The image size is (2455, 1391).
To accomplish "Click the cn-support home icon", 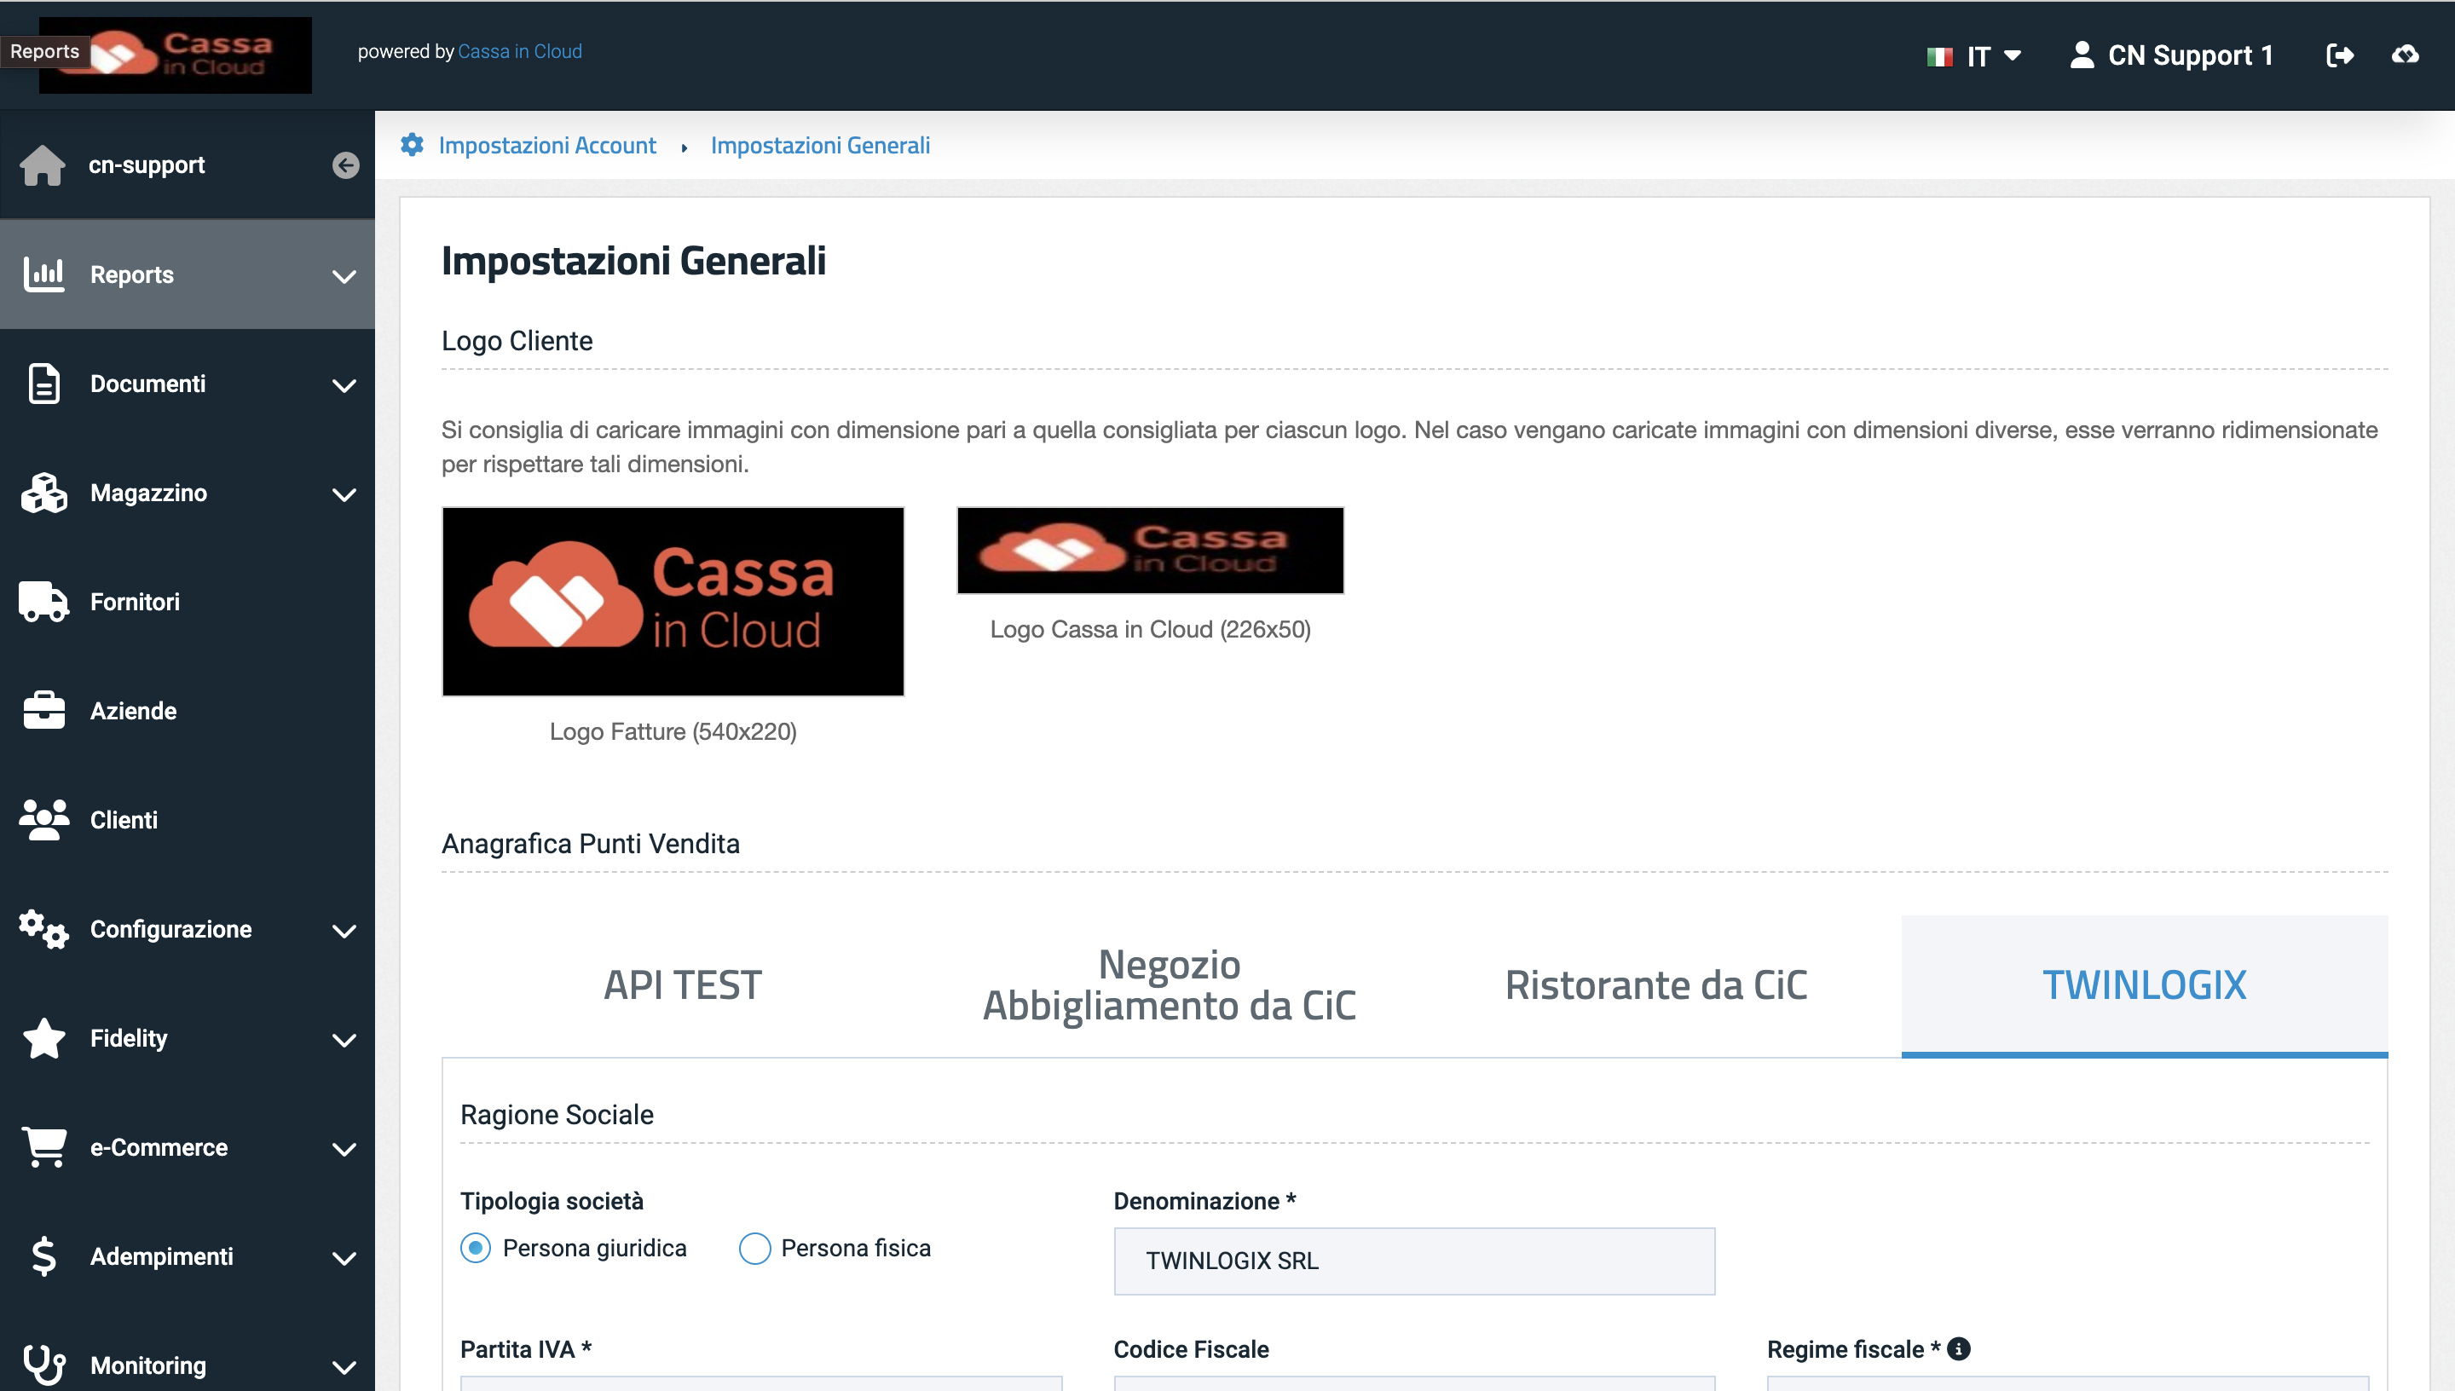I will (x=43, y=165).
